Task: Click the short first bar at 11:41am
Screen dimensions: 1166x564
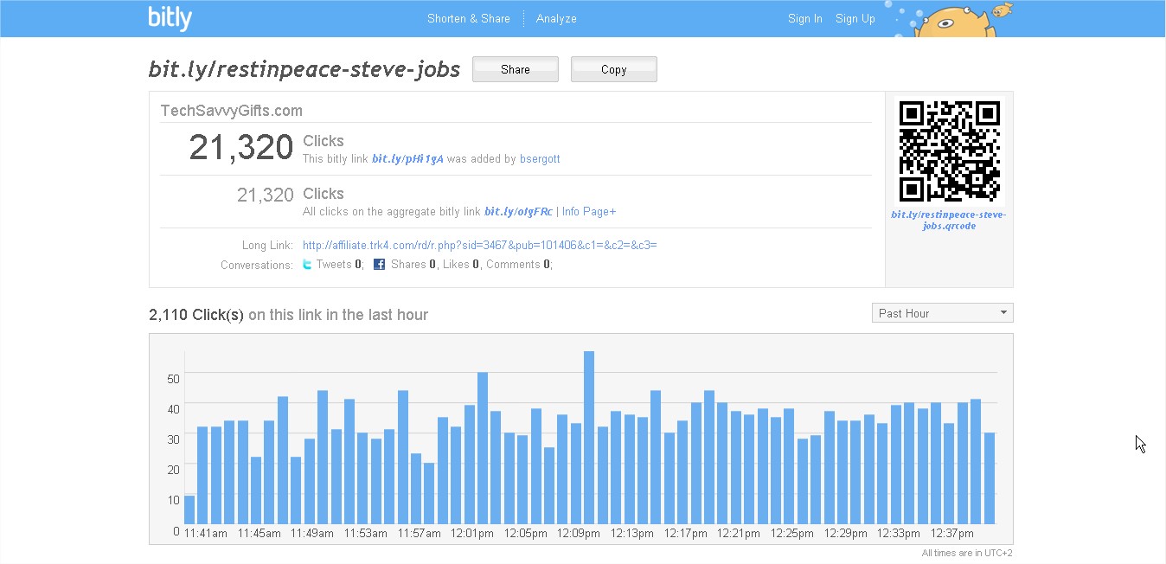Action: click(x=189, y=509)
